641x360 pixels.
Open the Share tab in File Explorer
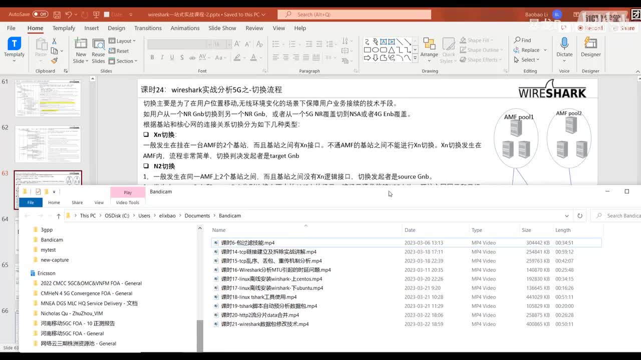point(77,202)
